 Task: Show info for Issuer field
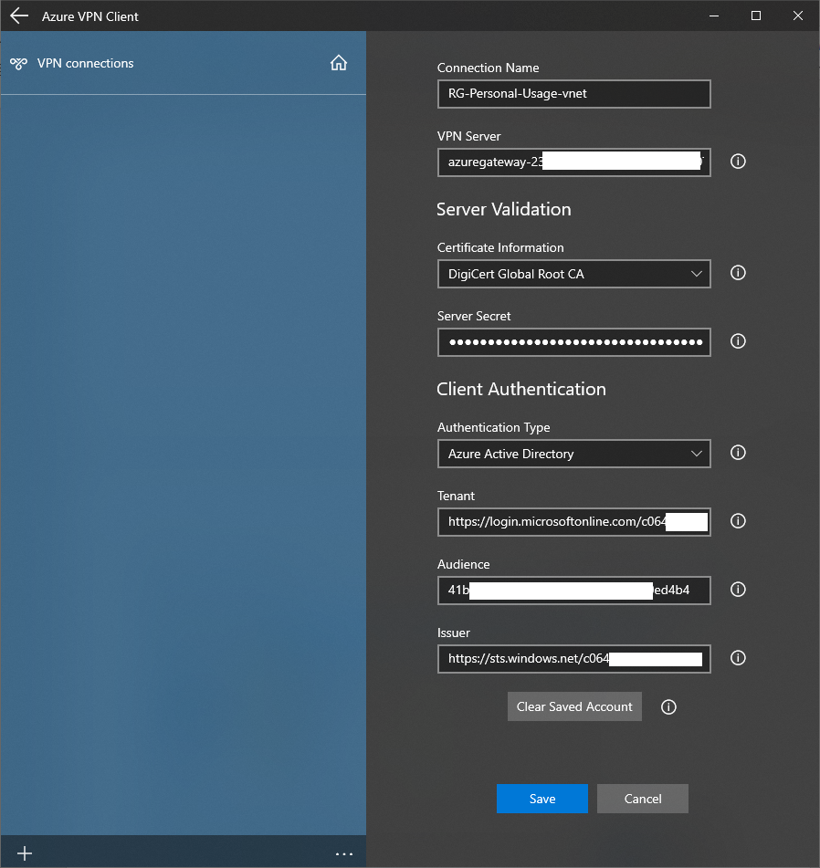(x=738, y=658)
